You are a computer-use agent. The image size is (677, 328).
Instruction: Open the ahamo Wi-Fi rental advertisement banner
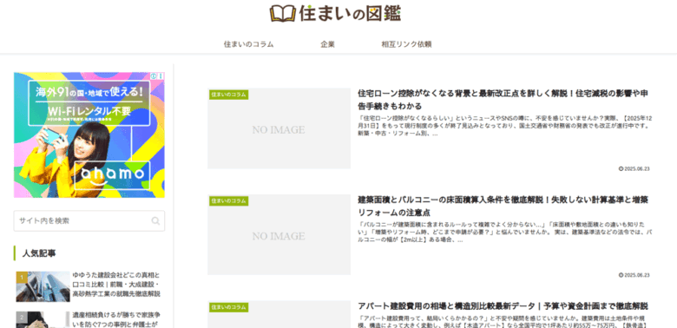[x=89, y=135]
